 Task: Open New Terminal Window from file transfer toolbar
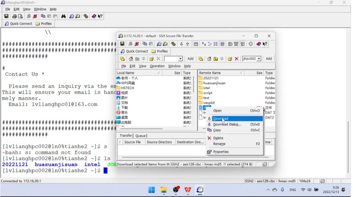coord(159,44)
